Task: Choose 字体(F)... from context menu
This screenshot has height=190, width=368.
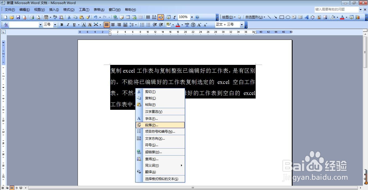Action: [x=160, y=119]
